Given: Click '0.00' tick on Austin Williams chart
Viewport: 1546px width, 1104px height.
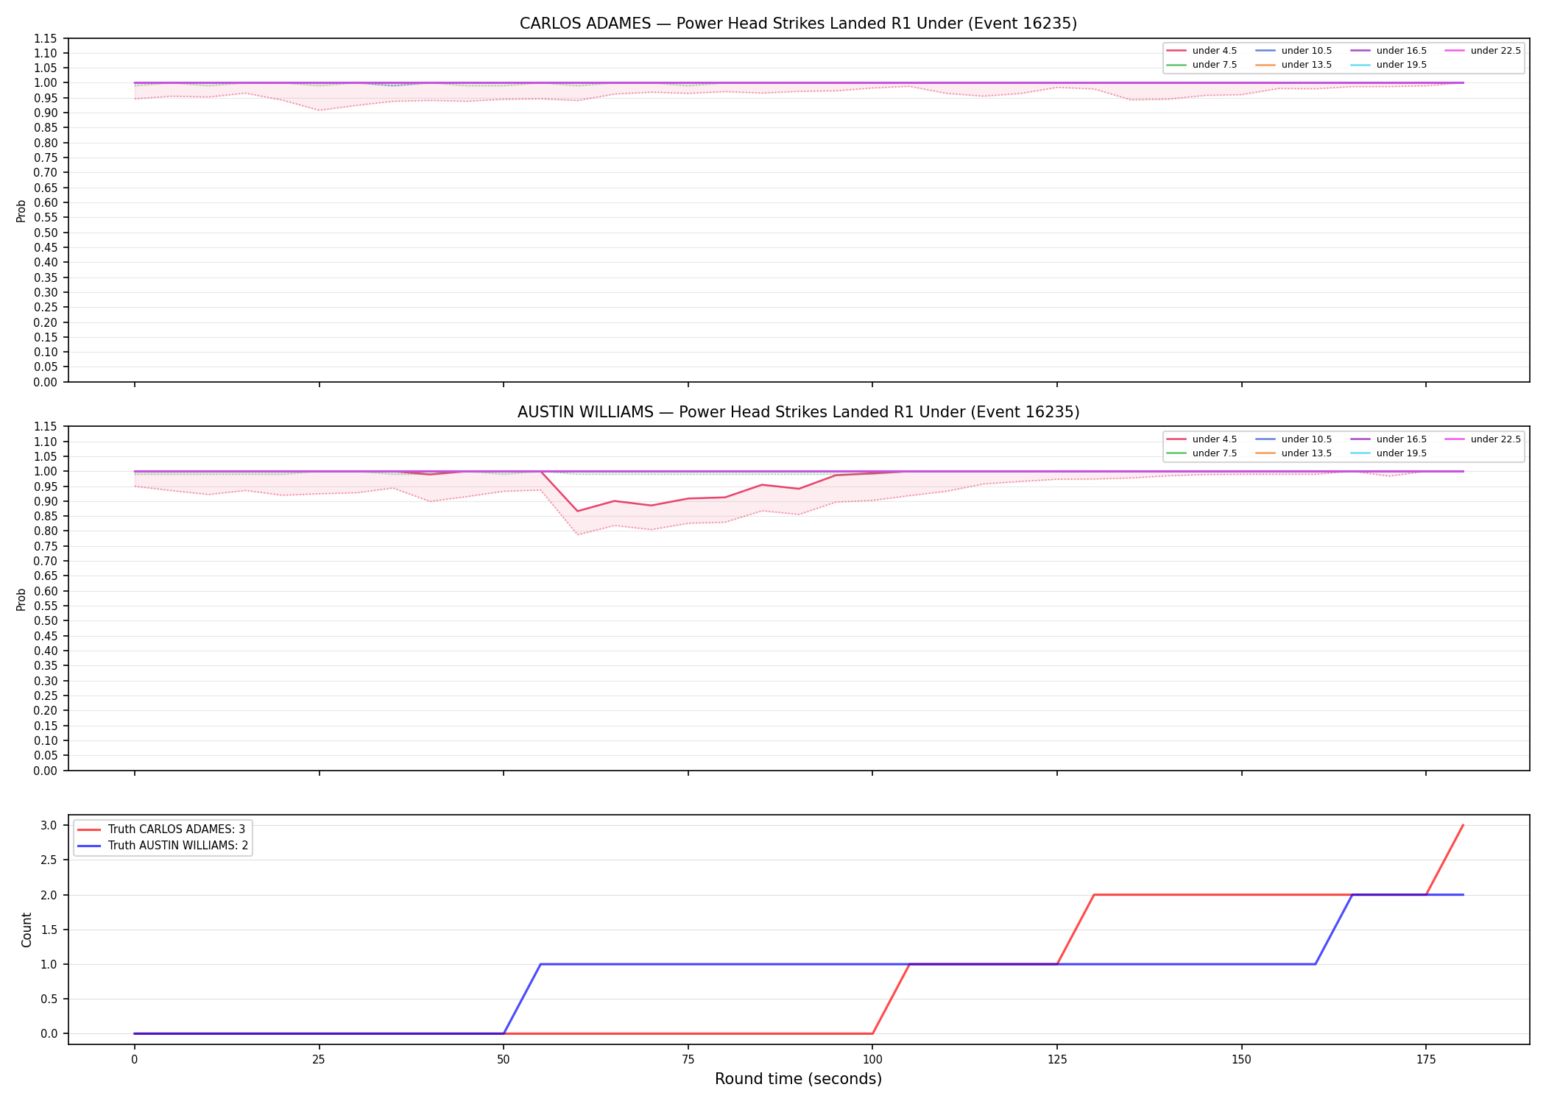Looking at the screenshot, I should click(46, 771).
